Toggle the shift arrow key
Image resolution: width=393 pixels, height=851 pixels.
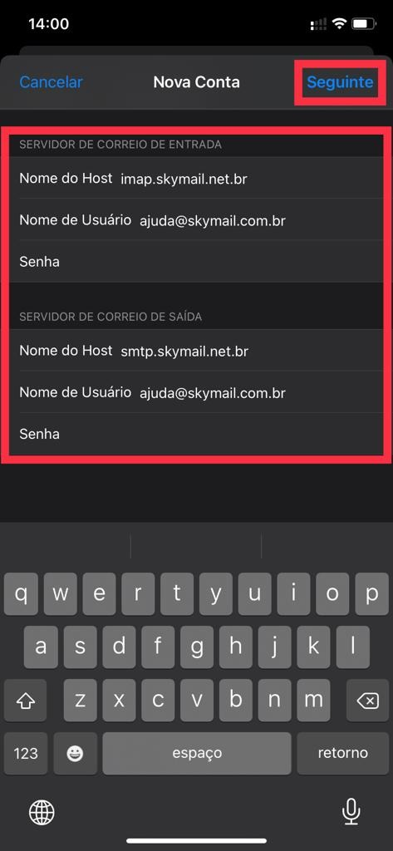(x=26, y=701)
